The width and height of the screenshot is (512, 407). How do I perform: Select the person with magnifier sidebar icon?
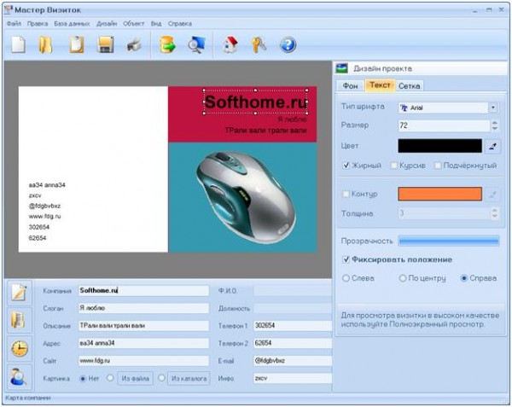click(x=20, y=376)
